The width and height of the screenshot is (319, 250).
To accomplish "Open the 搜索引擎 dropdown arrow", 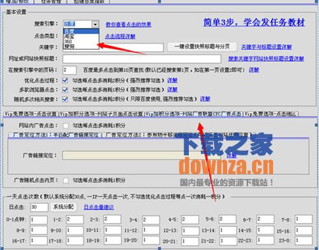I will click(95, 24).
